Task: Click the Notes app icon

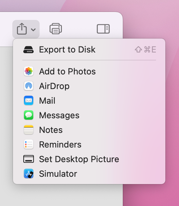Action: click(x=29, y=130)
